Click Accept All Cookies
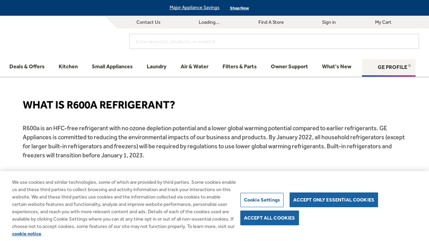 (270, 218)
